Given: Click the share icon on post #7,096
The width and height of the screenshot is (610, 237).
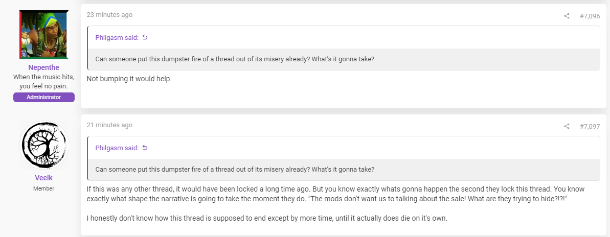Looking at the screenshot, I should [567, 16].
